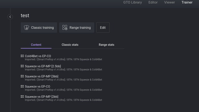Click grid icon beside Cold4Bet vs EP-CO
The width and height of the screenshot is (199, 112).
22,56
